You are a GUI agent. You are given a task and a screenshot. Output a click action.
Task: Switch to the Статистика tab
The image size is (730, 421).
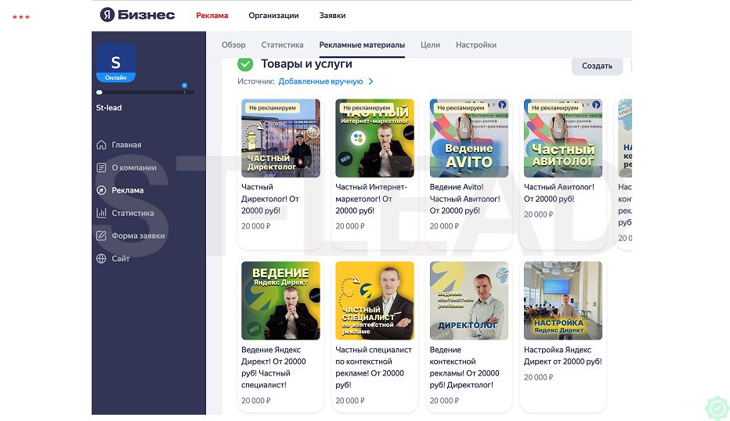(282, 45)
